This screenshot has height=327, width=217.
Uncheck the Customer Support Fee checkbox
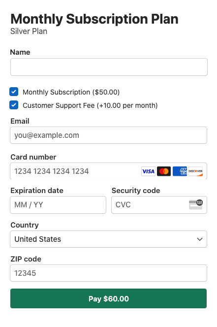click(14, 105)
